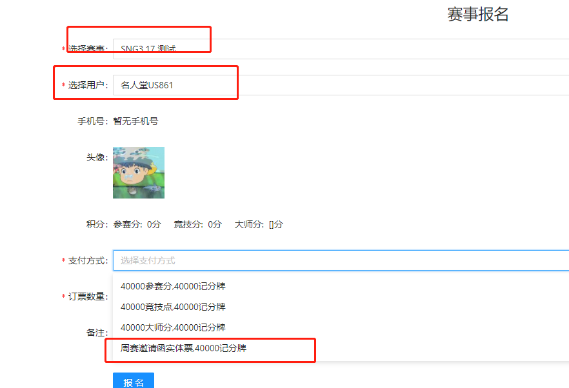This screenshot has height=388, width=569.
Task: Click the 头像 label
Action: (96, 157)
